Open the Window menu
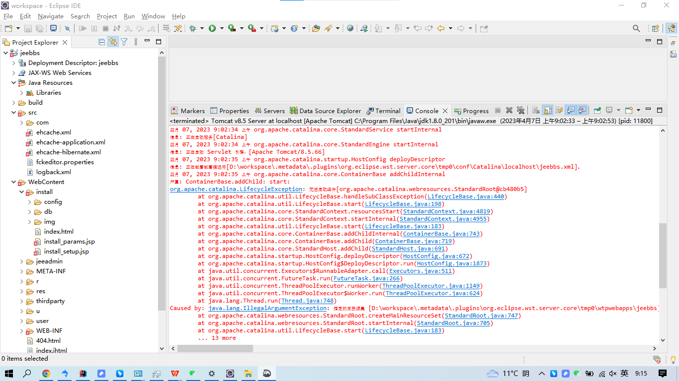Image resolution: width=679 pixels, height=381 pixels. click(153, 16)
